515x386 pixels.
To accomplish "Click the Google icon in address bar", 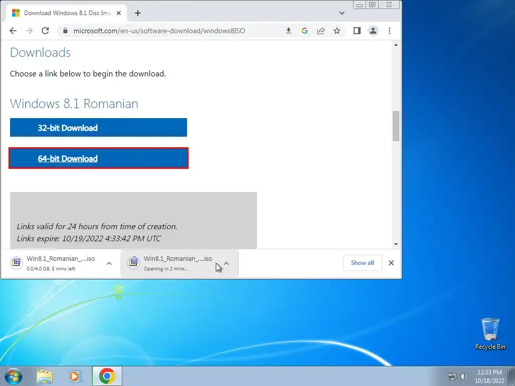I will pos(304,31).
